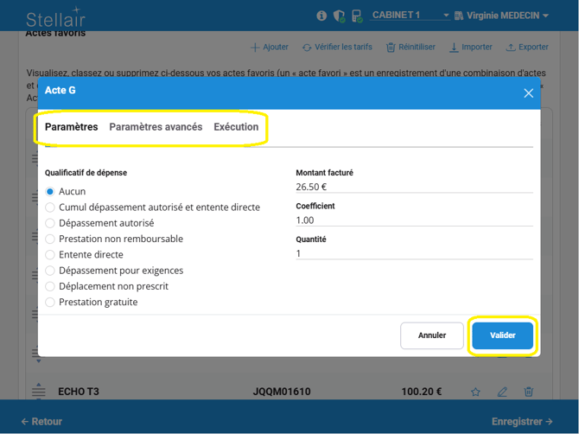
Task: Focus the Quantité input field
Action: [413, 253]
